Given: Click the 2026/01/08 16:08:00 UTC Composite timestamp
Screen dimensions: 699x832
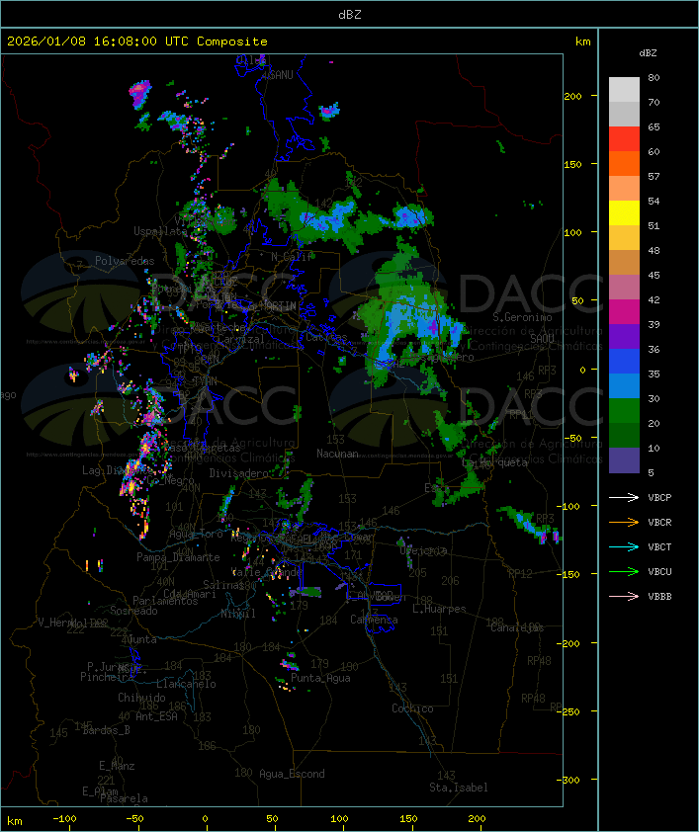Looking at the screenshot, I should coord(137,42).
